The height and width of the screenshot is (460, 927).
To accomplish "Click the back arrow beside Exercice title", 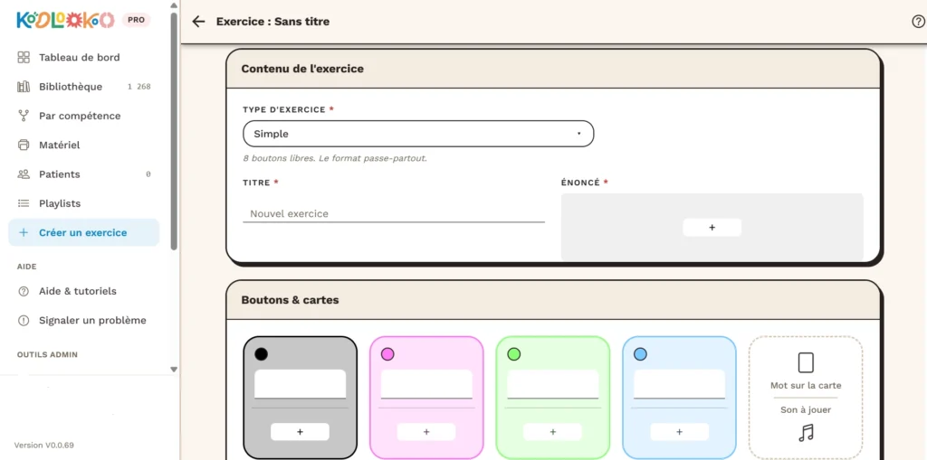I will pyautogui.click(x=198, y=22).
